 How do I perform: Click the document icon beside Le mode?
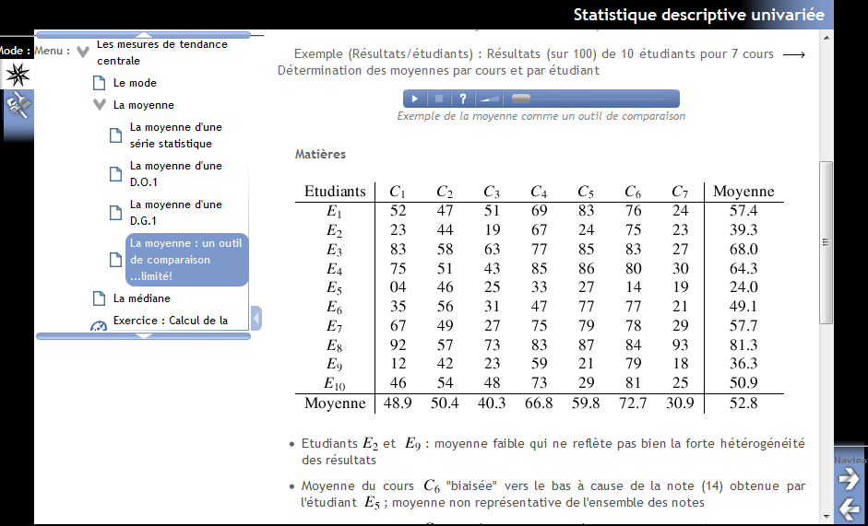(x=99, y=83)
